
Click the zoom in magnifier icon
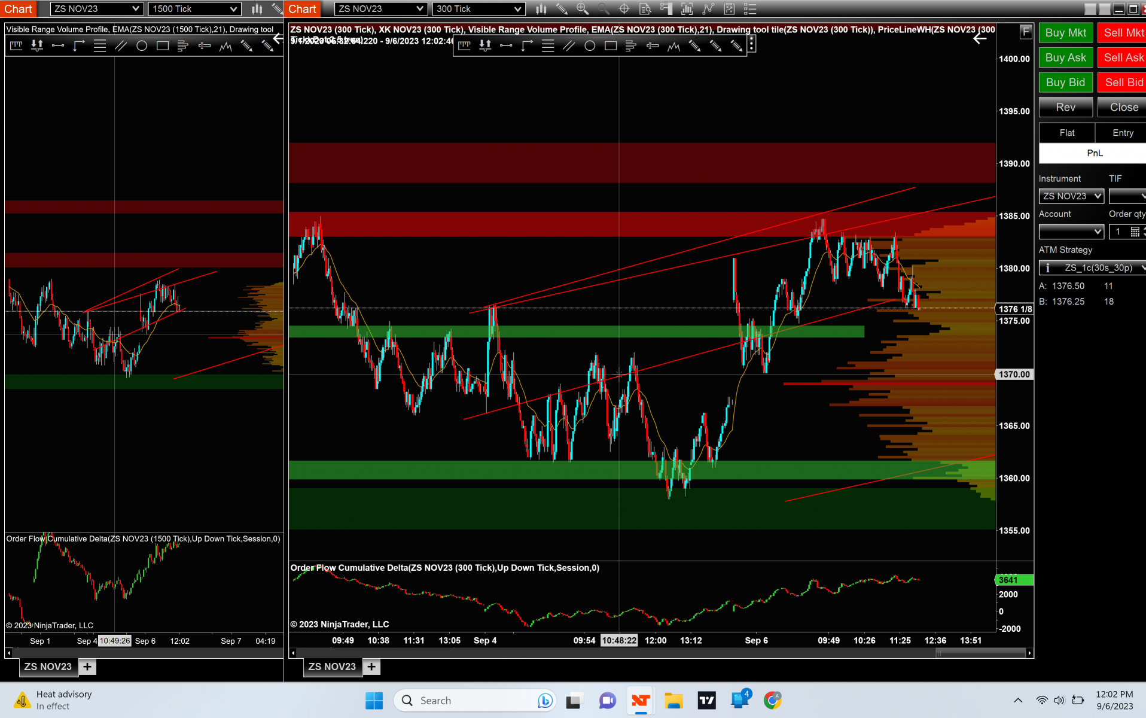click(582, 9)
